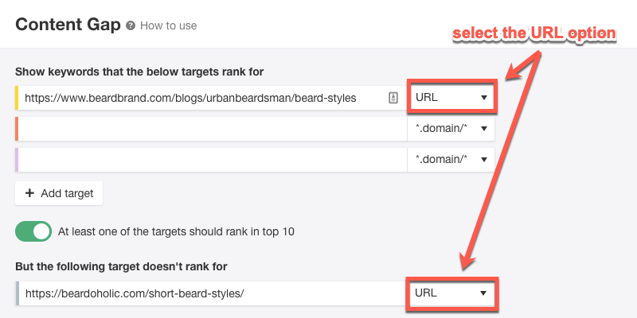This screenshot has width=637, height=318.
Task: Click the red "select the URL option" annotation
Action: 534,33
